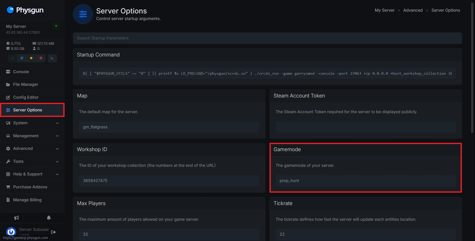The height and width of the screenshot is (241, 475).
Task: Log out using the sign-out arrow icon
Action: [53, 232]
